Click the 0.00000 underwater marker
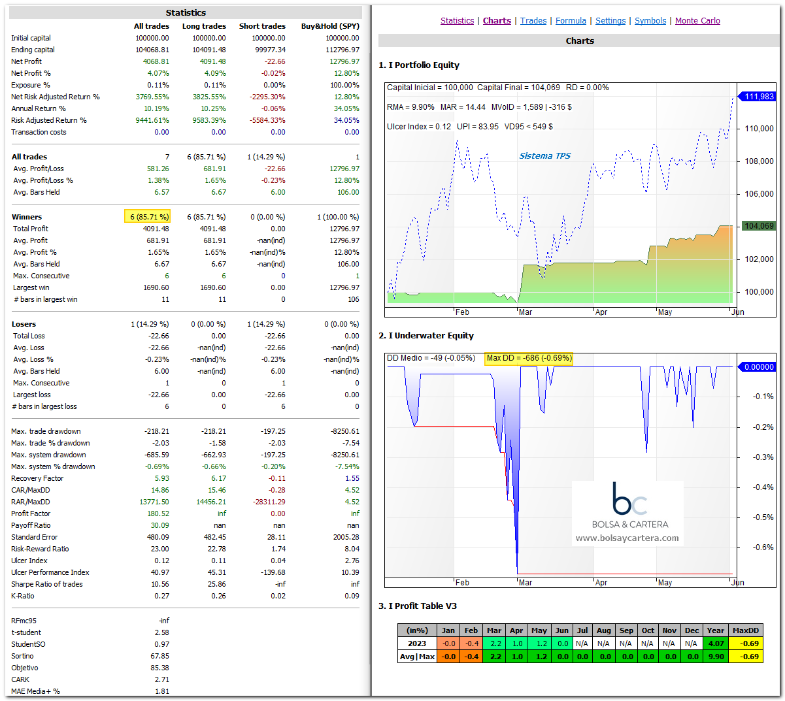Viewport: 785px width, 701px height. click(758, 367)
